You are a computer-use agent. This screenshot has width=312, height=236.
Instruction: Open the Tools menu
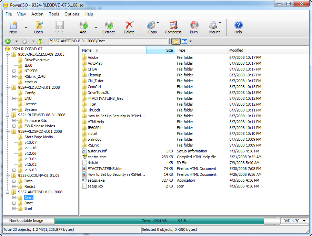coord(54,14)
